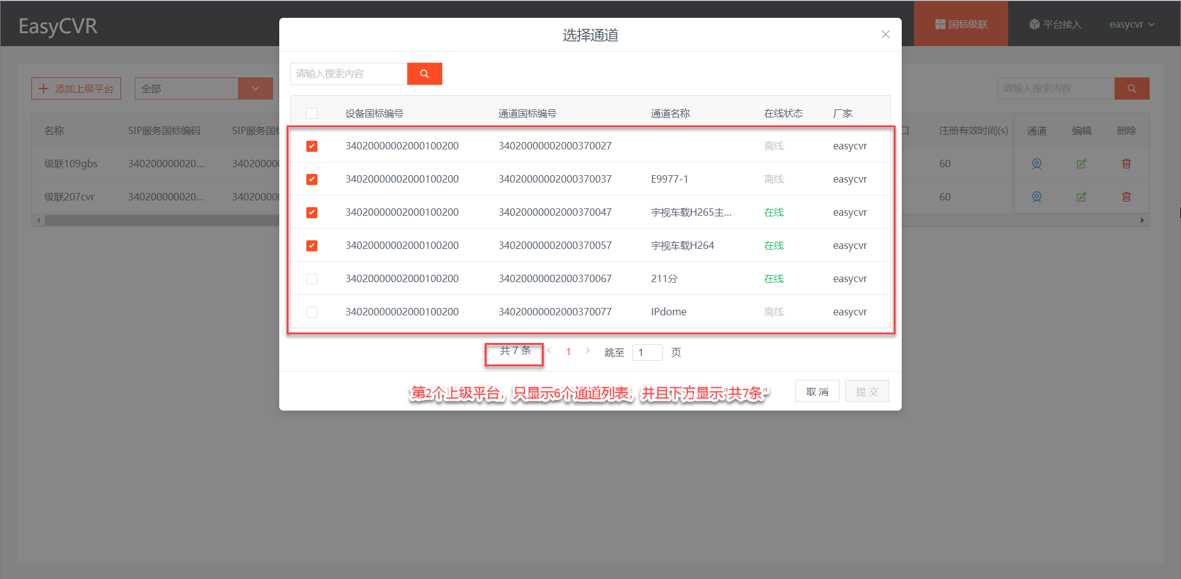Image resolution: width=1181 pixels, height=579 pixels.
Task: Check the 211分 channel checkbox
Action: (312, 279)
